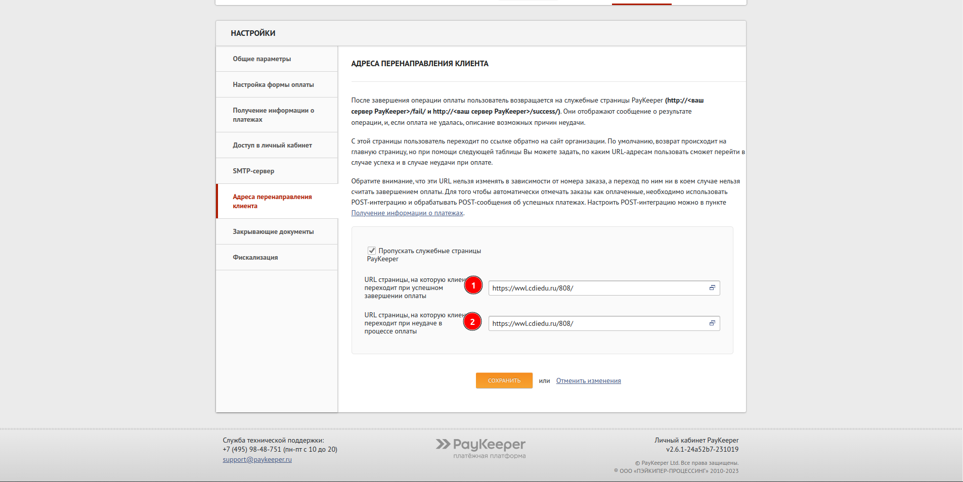This screenshot has width=963, height=482.
Task: Click the red number 2 marker
Action: (x=472, y=322)
